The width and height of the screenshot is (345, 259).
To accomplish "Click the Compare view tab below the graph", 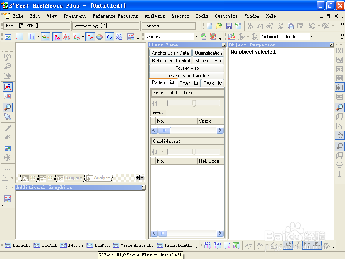I will [x=70, y=178].
